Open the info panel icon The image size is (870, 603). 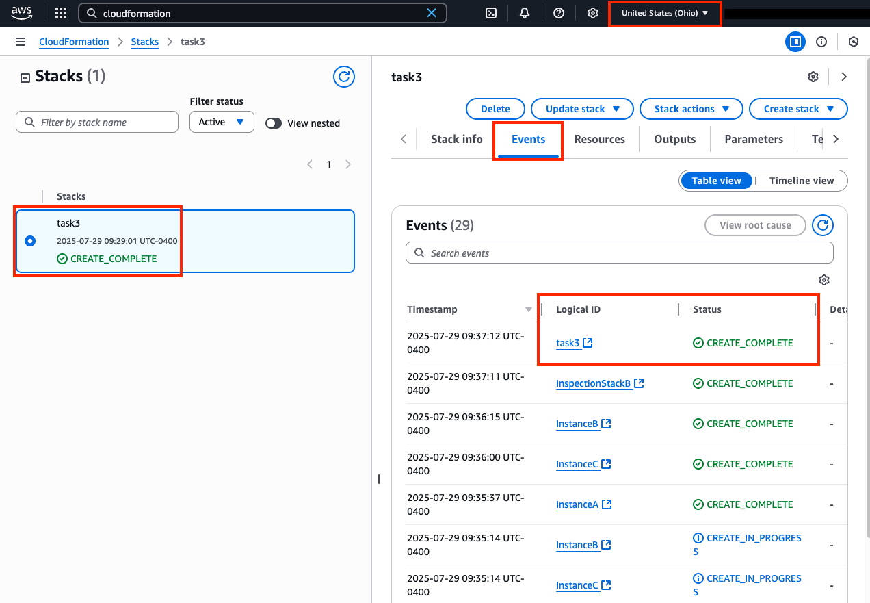tap(821, 42)
